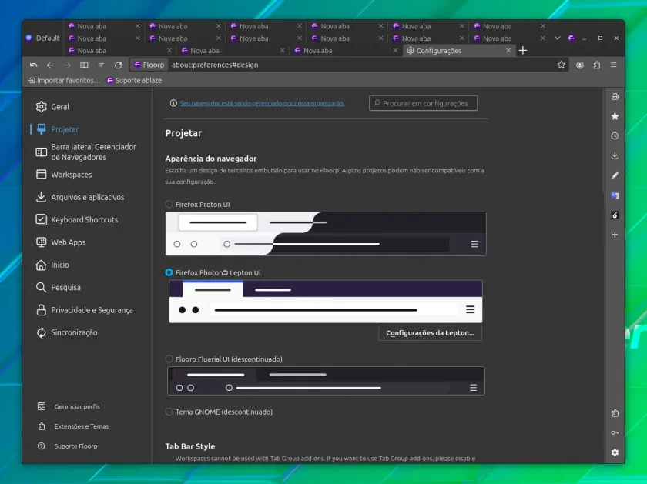Open the managed by organization link
This screenshot has height=484, width=647.
(262, 103)
